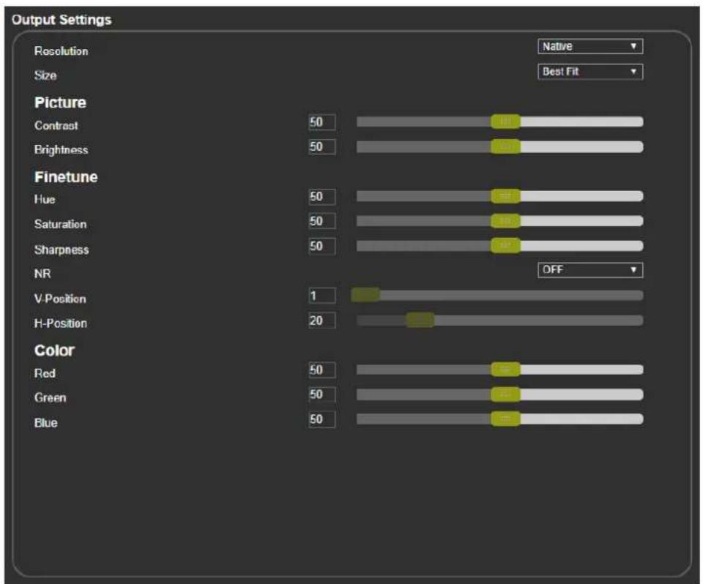Image resolution: width=703 pixels, height=584 pixels.
Task: Click the Brightness label
Action: [x=61, y=150]
